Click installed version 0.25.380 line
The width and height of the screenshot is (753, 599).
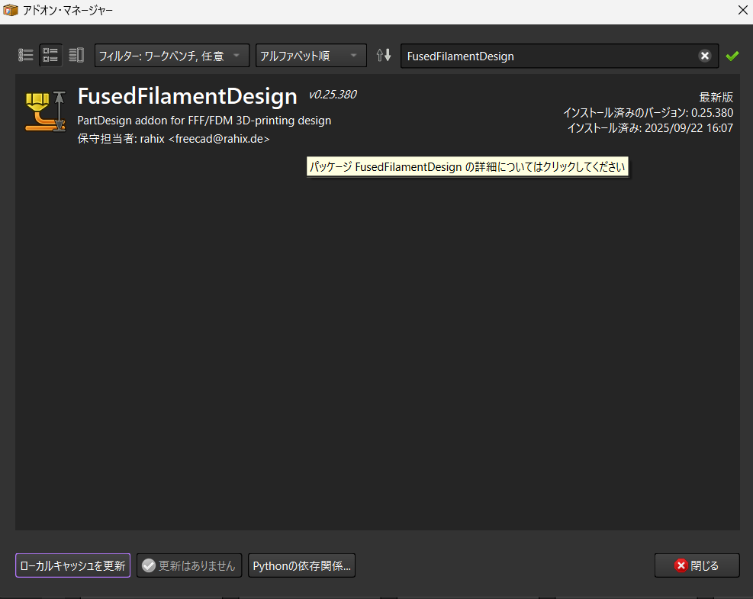(x=648, y=113)
